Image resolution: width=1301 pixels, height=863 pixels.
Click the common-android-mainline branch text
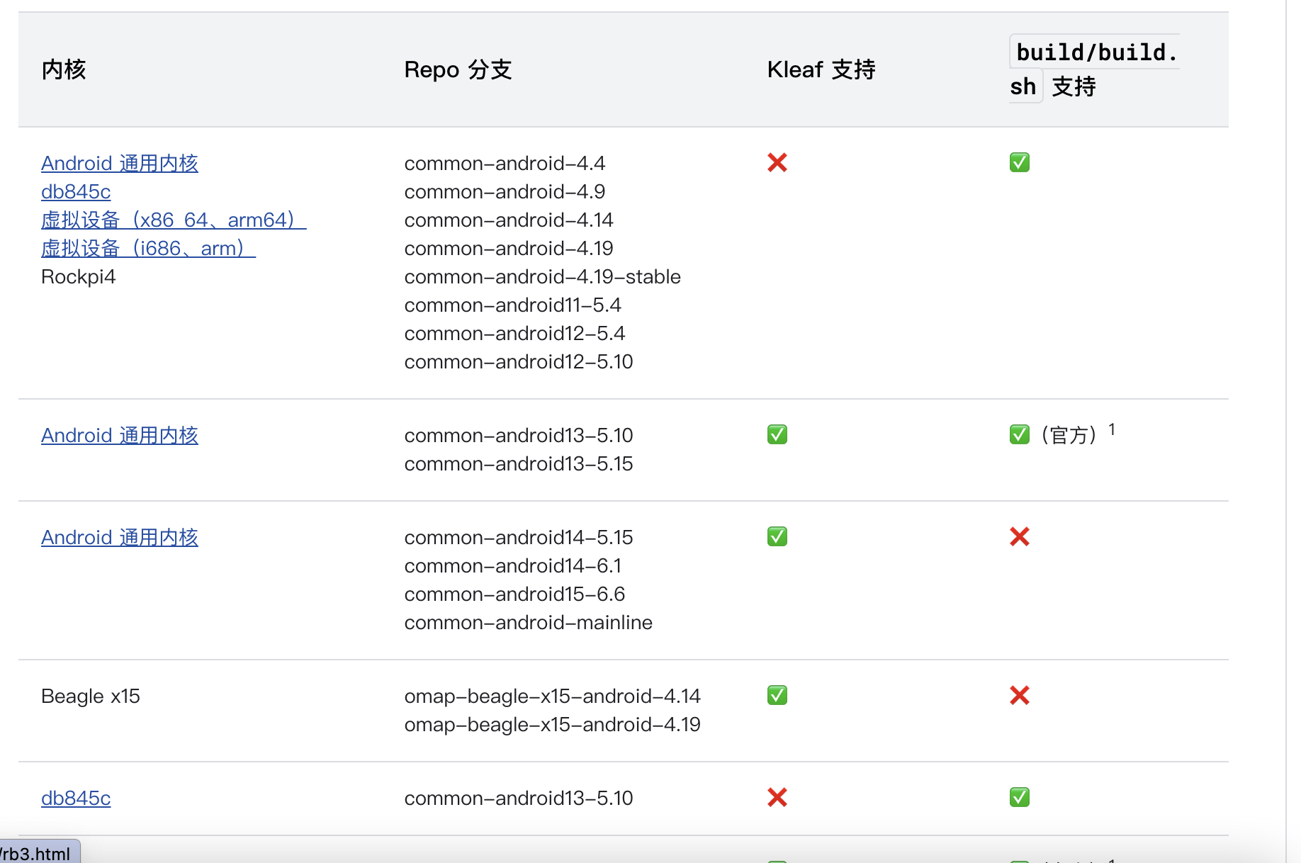tap(528, 623)
